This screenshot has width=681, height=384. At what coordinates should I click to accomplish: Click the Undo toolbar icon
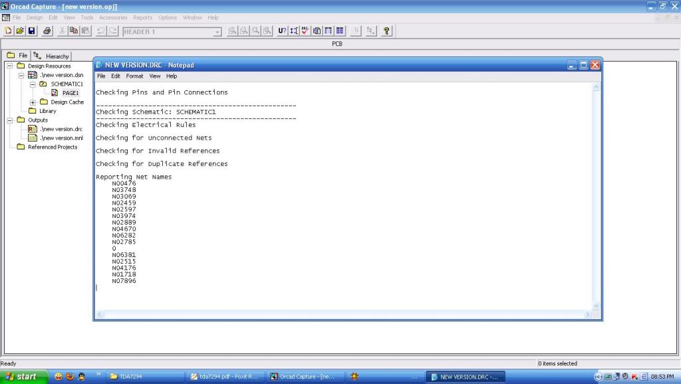click(x=101, y=31)
